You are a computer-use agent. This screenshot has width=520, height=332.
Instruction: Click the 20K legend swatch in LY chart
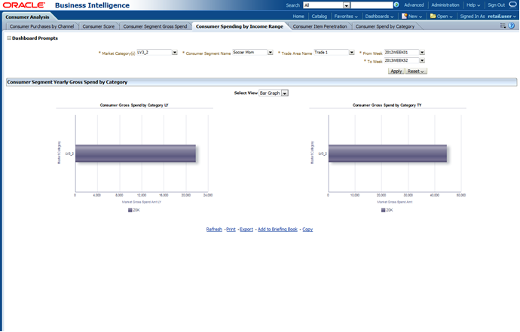pos(130,210)
